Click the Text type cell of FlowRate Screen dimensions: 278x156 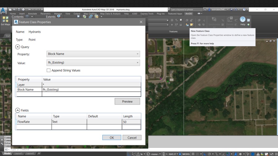pos(69,122)
